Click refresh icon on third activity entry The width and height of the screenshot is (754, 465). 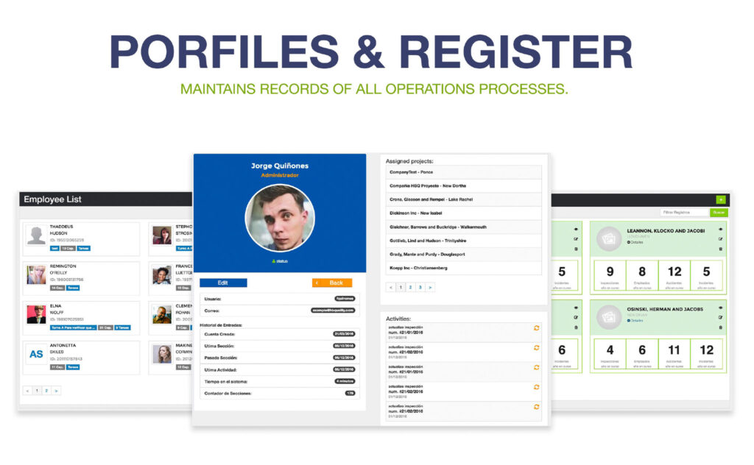(537, 367)
